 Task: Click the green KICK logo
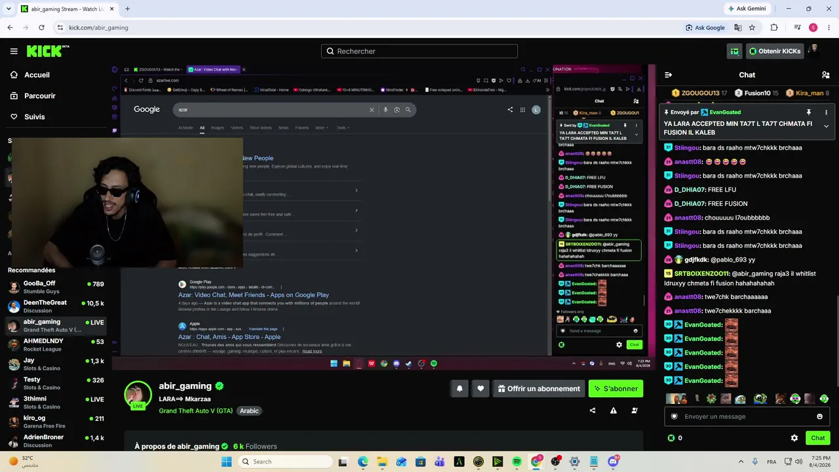coord(48,51)
